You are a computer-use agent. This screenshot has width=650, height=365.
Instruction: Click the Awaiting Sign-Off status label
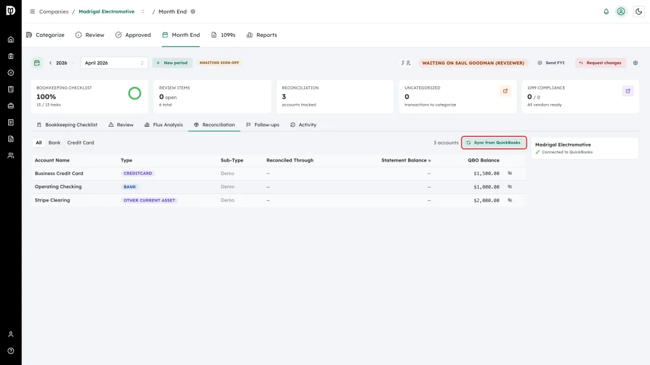[x=219, y=63]
